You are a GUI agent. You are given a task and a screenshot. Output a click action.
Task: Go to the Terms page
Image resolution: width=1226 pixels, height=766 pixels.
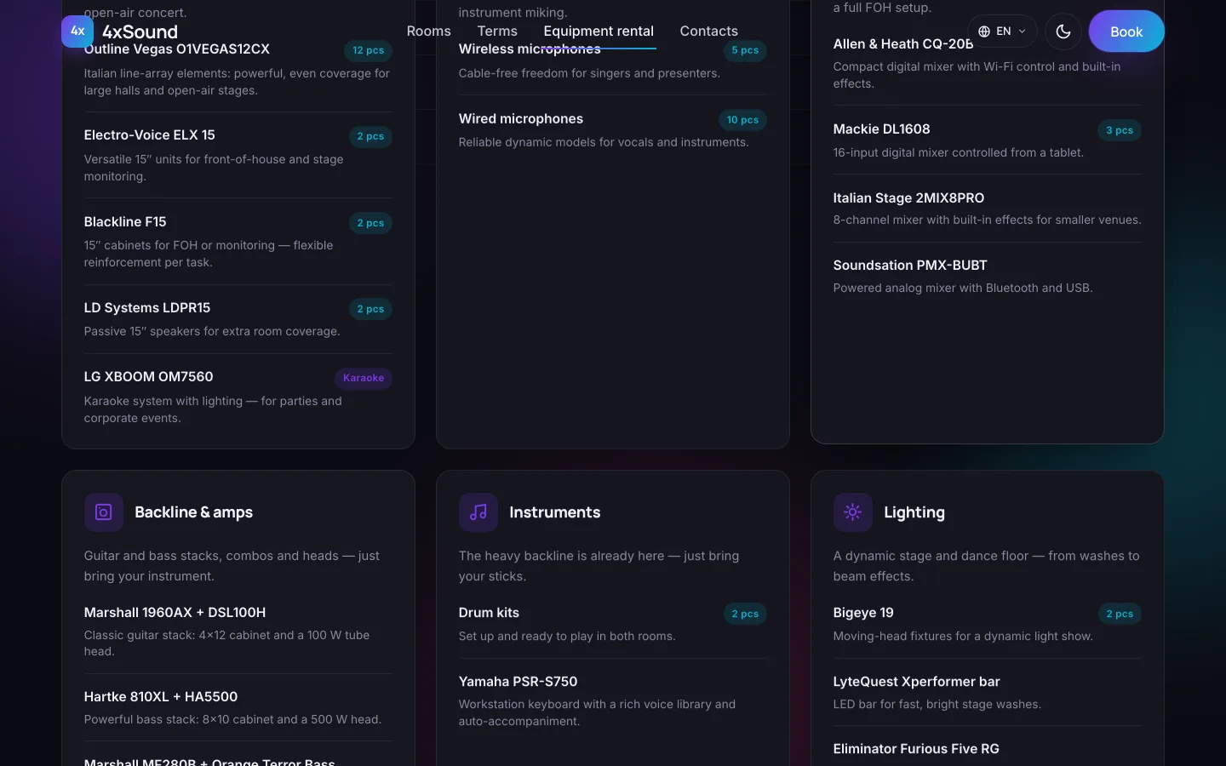pos(497,31)
